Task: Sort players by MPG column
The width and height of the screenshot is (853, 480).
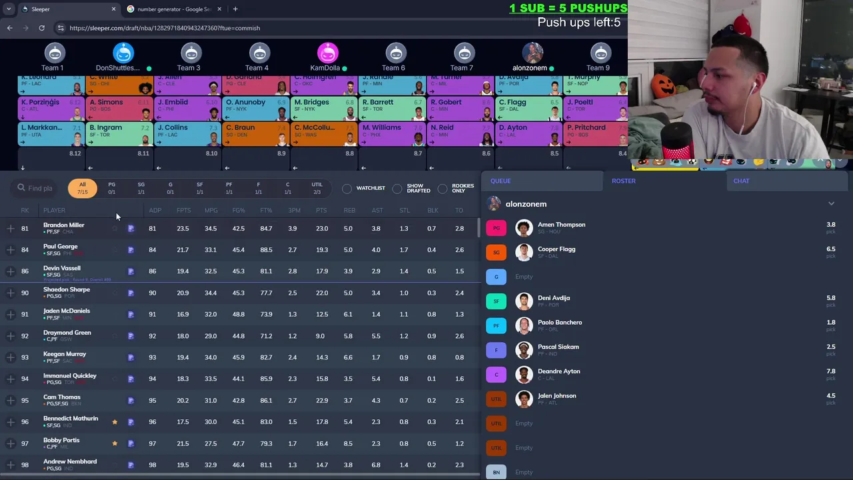Action: tap(211, 211)
